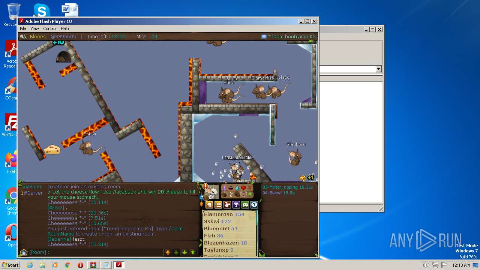Image resolution: width=480 pixels, height=270 pixels.
Task: Expand the dropdown in the background window
Action: (x=378, y=69)
